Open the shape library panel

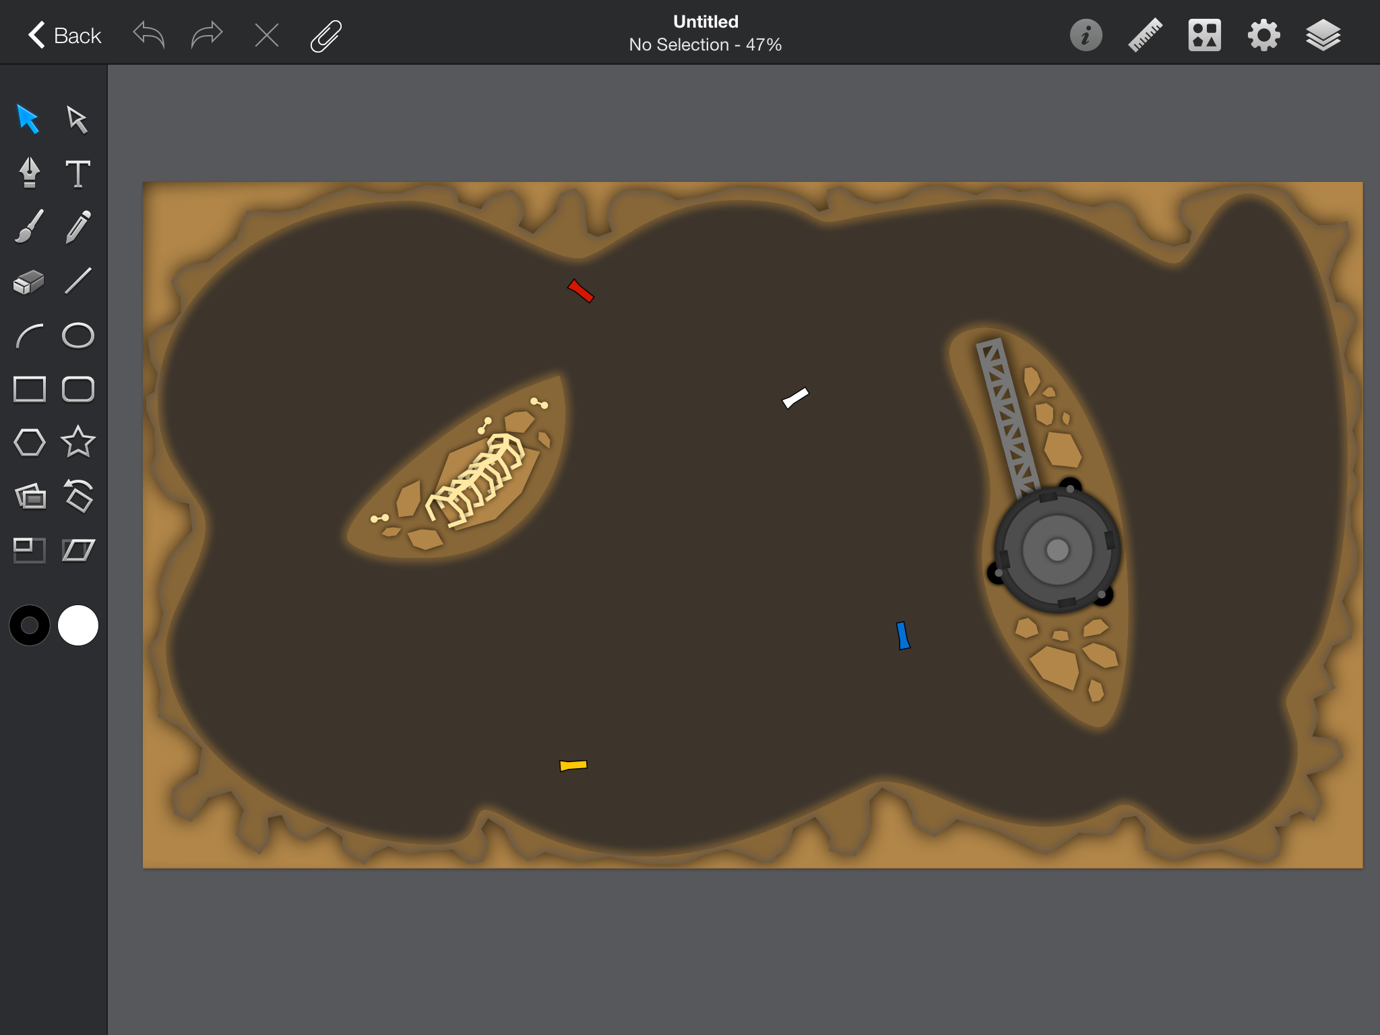coord(1205,35)
